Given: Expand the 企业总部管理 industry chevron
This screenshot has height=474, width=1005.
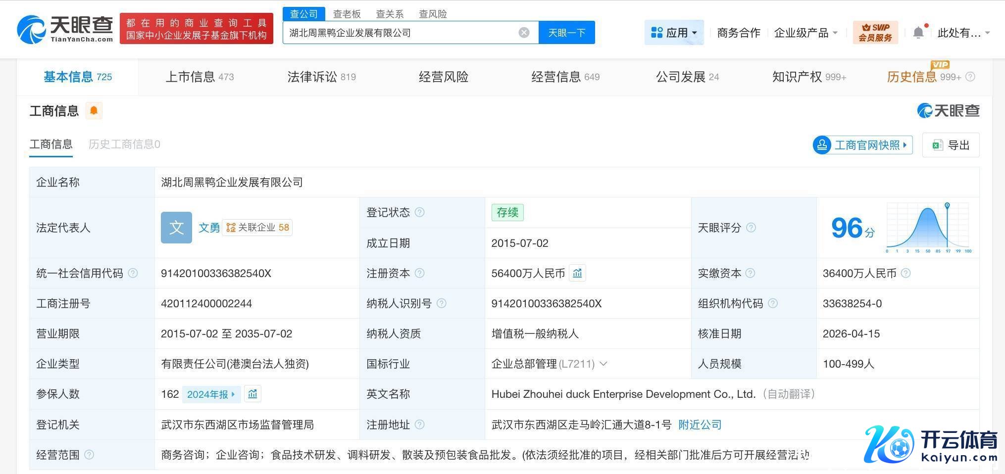Looking at the screenshot, I should click(x=603, y=364).
